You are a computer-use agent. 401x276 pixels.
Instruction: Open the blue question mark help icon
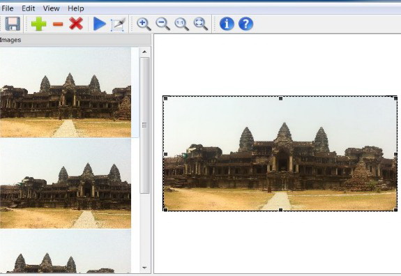coord(245,24)
